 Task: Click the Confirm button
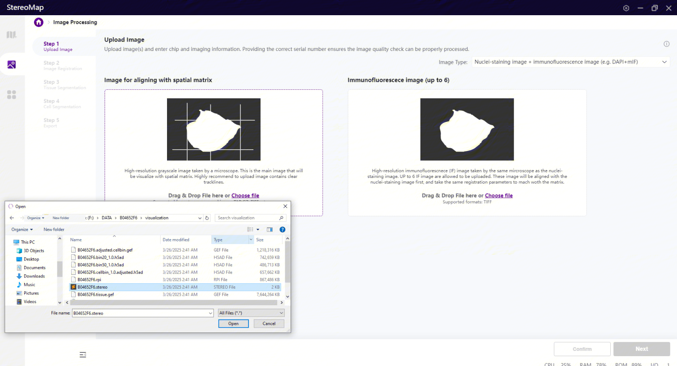tap(582, 349)
